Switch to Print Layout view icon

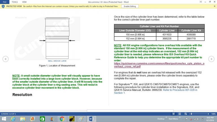tap(179, 114)
